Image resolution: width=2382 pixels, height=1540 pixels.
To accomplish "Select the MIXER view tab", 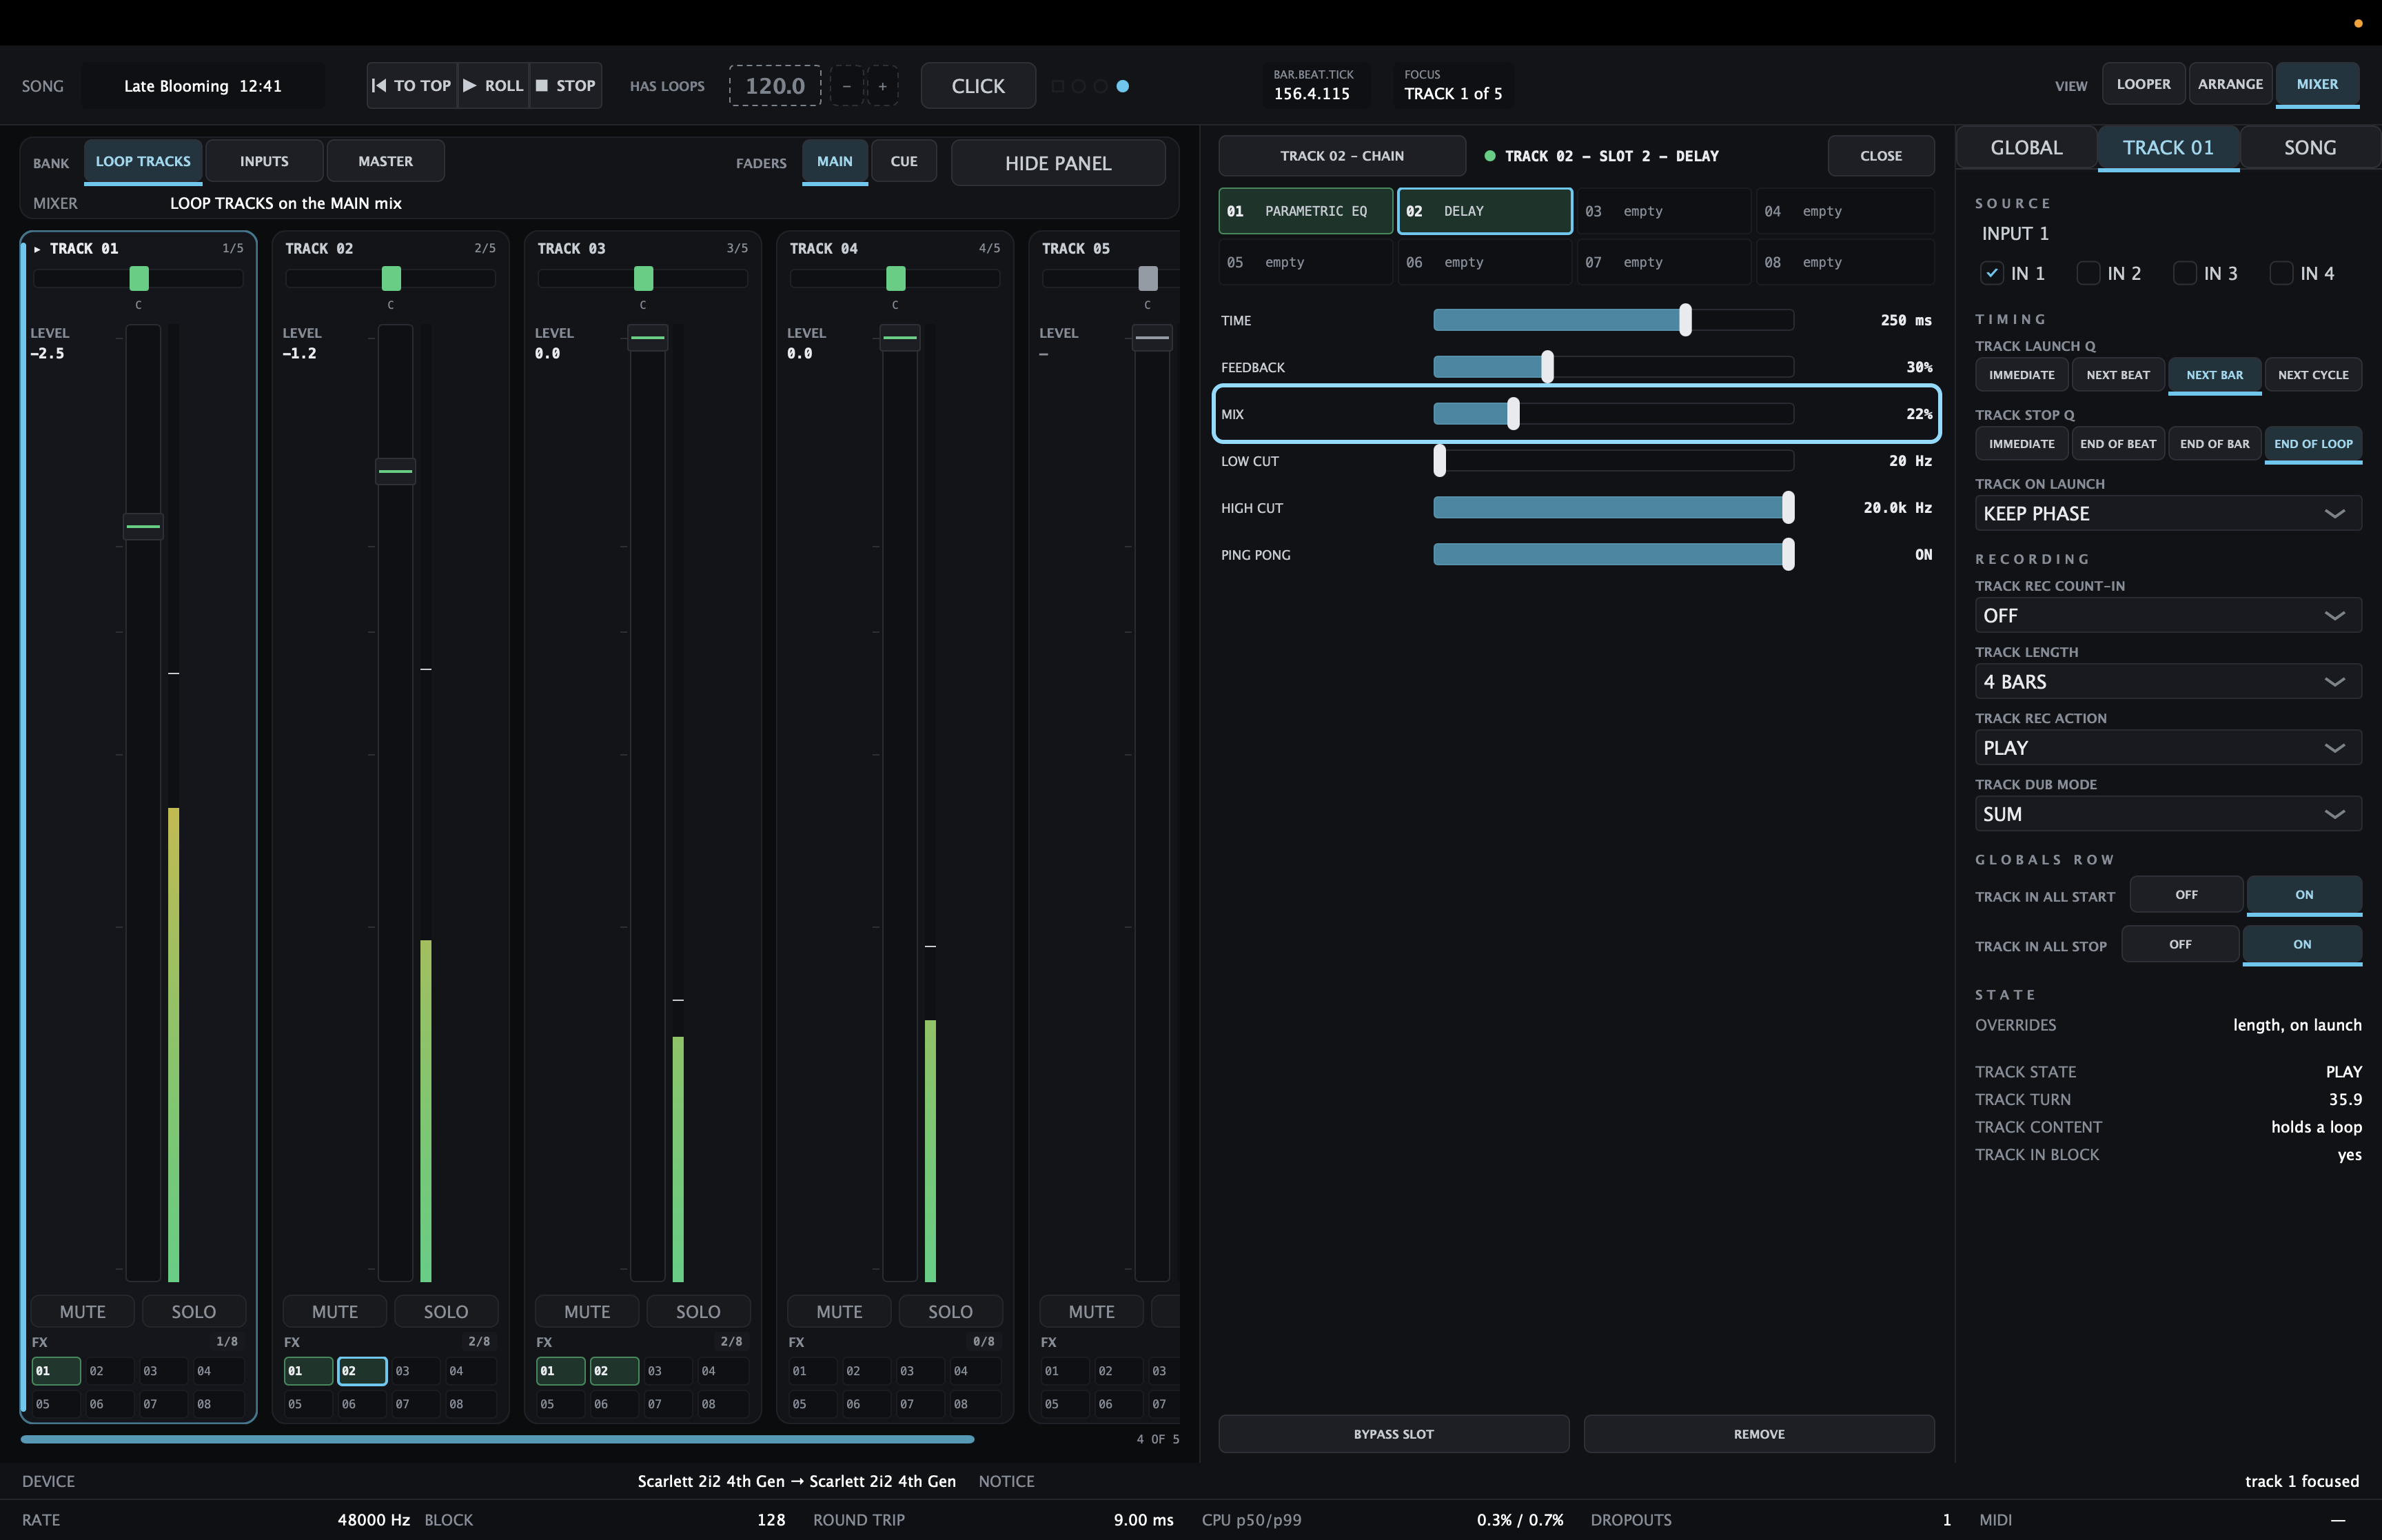I will point(2317,84).
